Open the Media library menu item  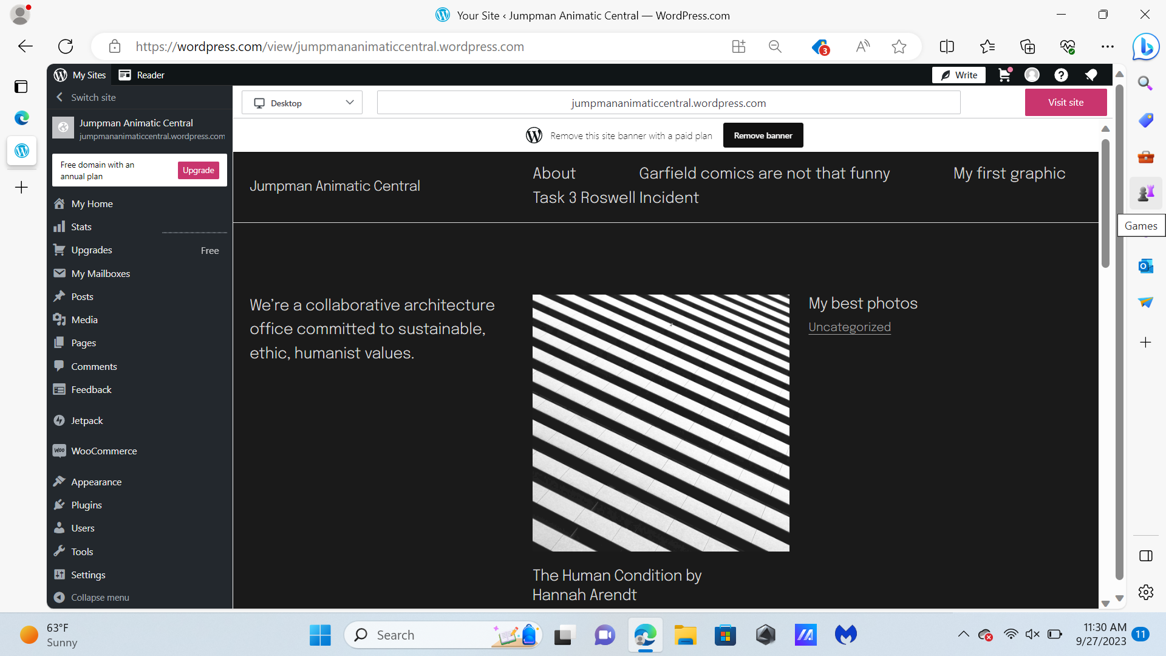[84, 319]
